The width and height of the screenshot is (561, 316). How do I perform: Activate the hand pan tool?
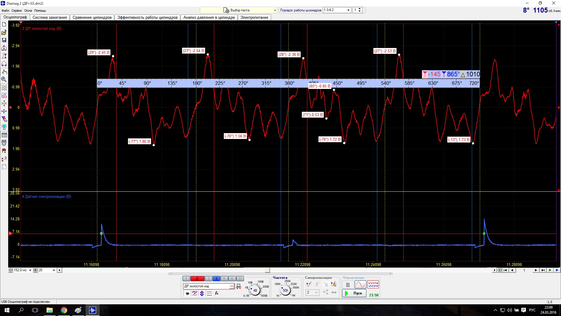coord(4,72)
